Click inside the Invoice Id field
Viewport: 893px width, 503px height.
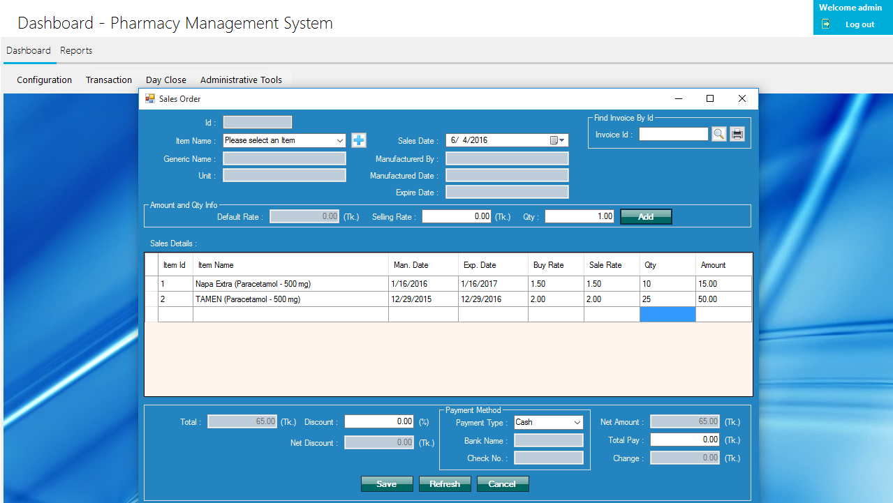(x=672, y=134)
